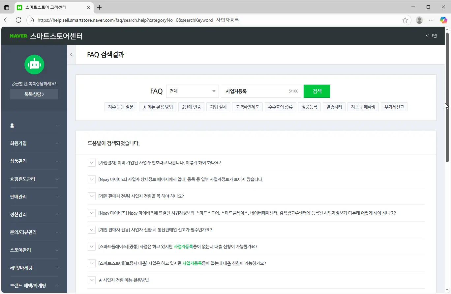The image size is (451, 294).
Task: Open the 전체 category dropdown
Action: tap(193, 91)
